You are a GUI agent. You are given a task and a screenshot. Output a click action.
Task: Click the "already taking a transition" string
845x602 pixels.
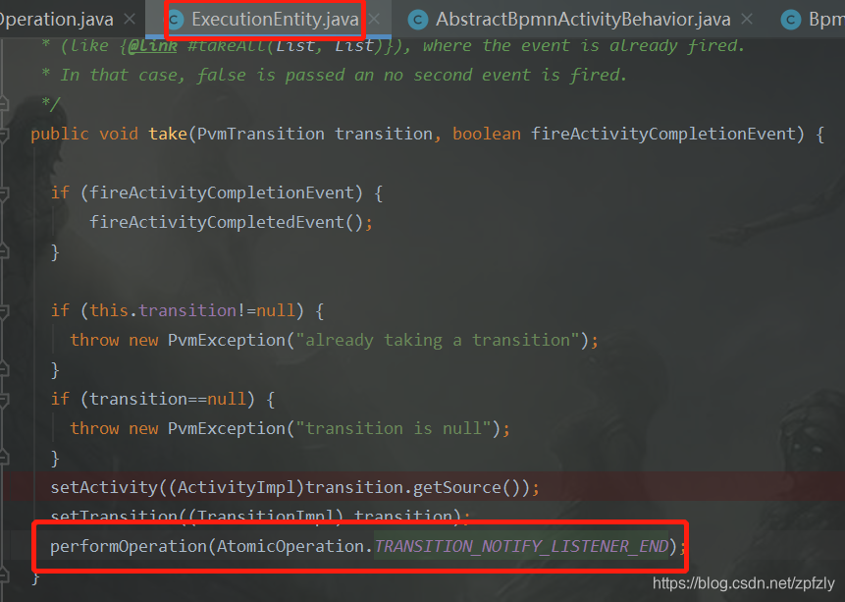click(437, 340)
